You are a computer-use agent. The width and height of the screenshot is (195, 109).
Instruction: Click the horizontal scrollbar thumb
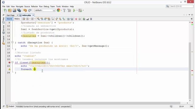[x=99, y=103]
